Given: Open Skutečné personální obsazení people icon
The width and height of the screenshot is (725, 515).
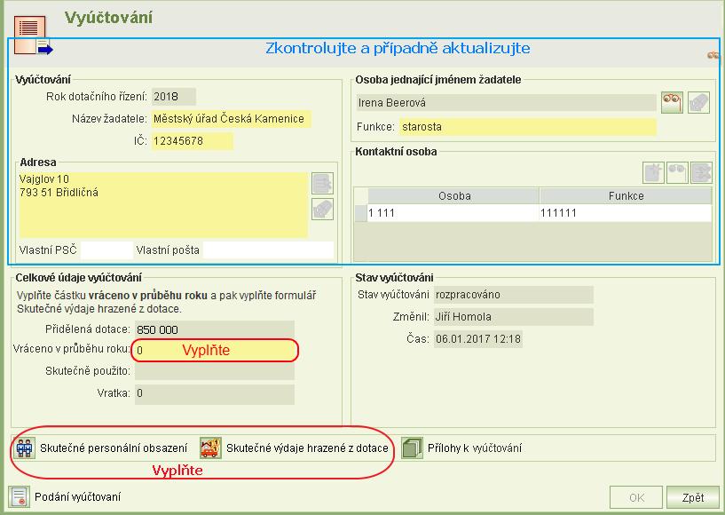Looking at the screenshot, I should click(24, 448).
